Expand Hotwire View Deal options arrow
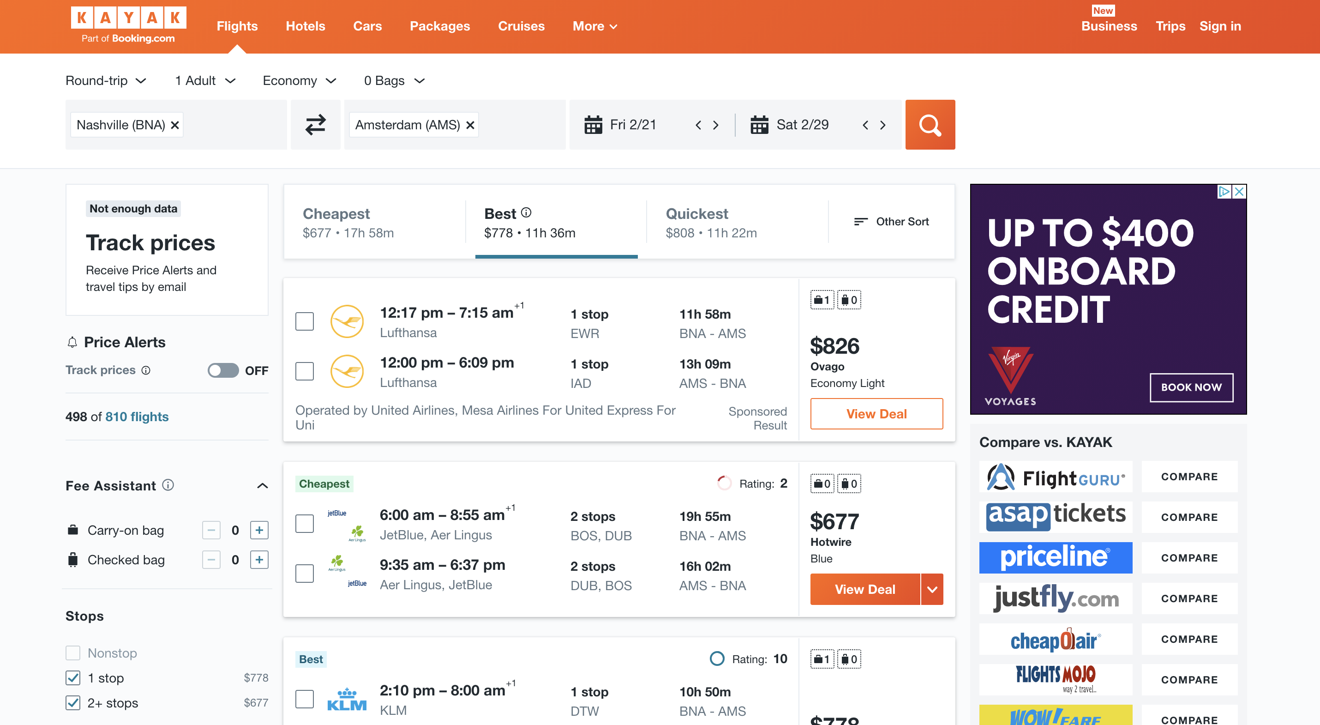The width and height of the screenshot is (1320, 725). click(x=932, y=589)
